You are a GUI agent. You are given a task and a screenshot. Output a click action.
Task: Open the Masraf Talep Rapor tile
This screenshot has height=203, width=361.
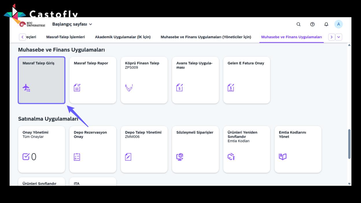pos(93,80)
